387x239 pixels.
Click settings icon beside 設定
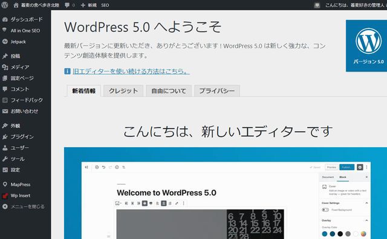click(x=5, y=170)
